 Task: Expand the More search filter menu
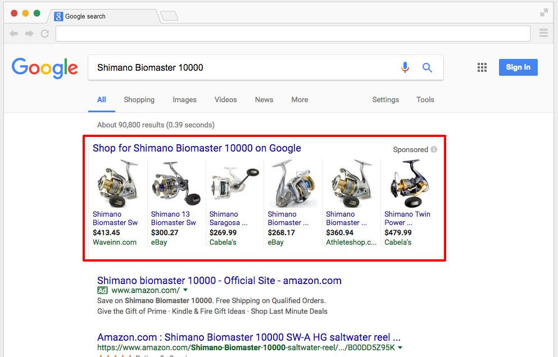pyautogui.click(x=300, y=100)
